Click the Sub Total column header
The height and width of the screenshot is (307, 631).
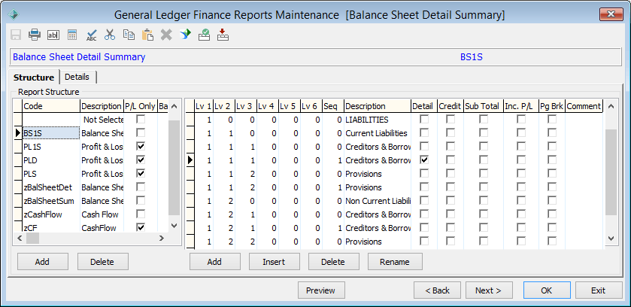click(484, 106)
